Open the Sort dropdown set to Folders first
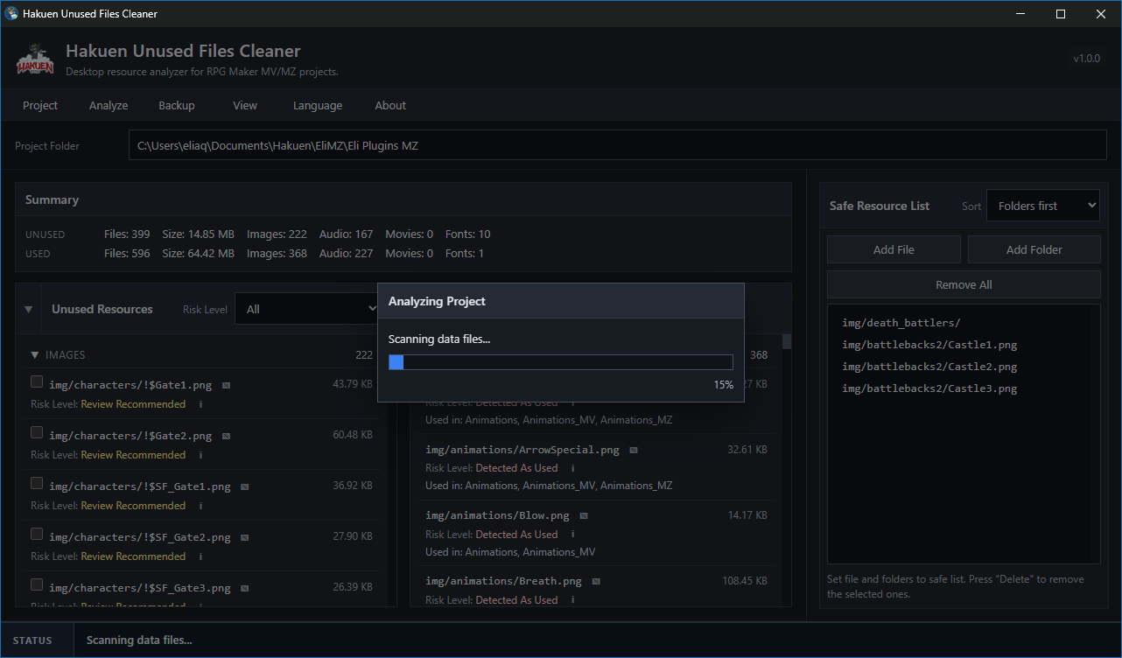Viewport: 1122px width, 658px height. pyautogui.click(x=1042, y=206)
